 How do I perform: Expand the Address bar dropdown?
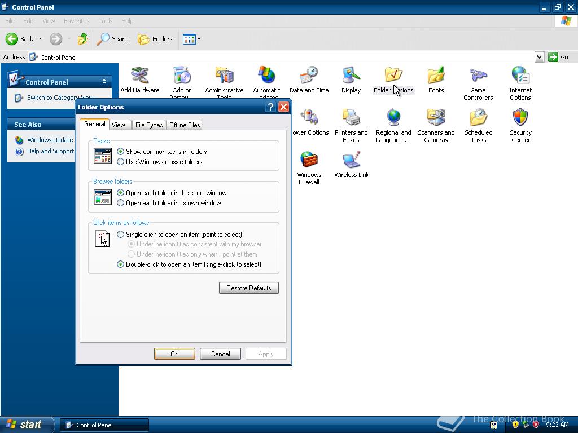click(539, 57)
